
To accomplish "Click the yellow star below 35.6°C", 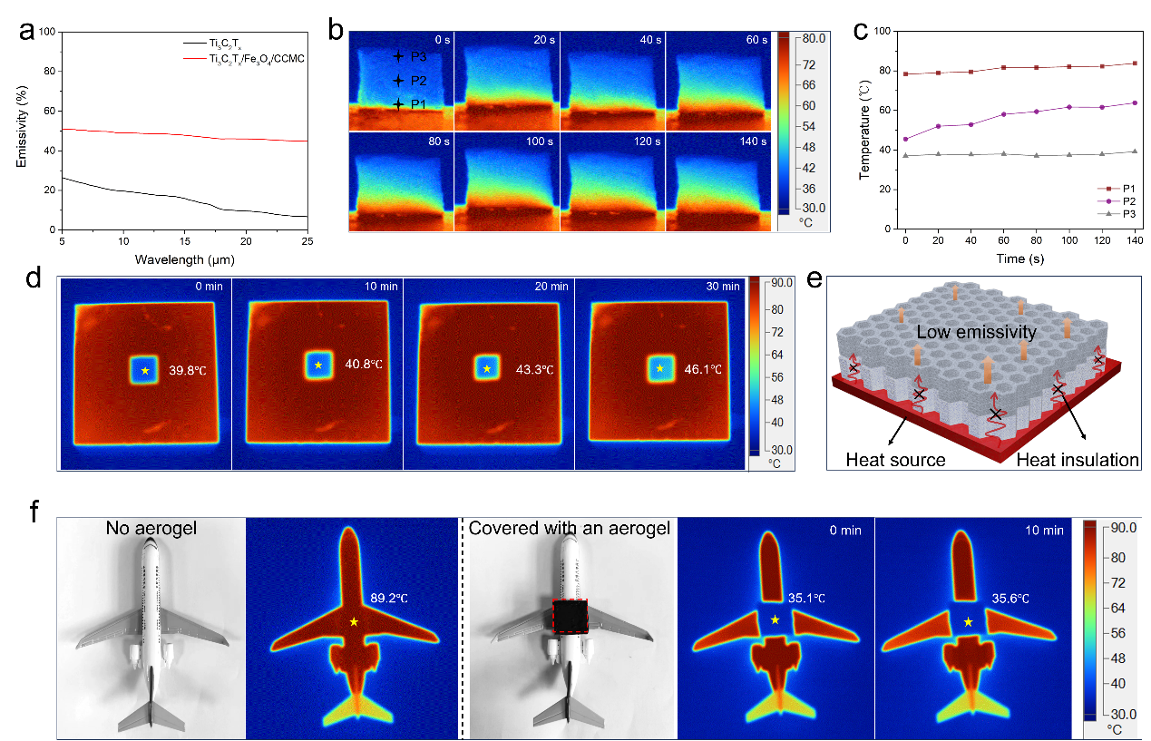I will pyautogui.click(x=969, y=621).
